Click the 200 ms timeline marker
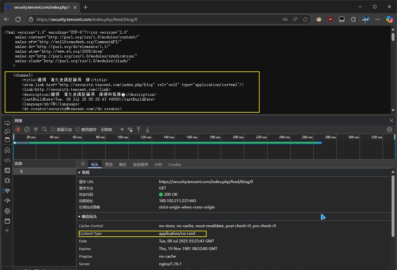397x270 pixels. coord(238,137)
